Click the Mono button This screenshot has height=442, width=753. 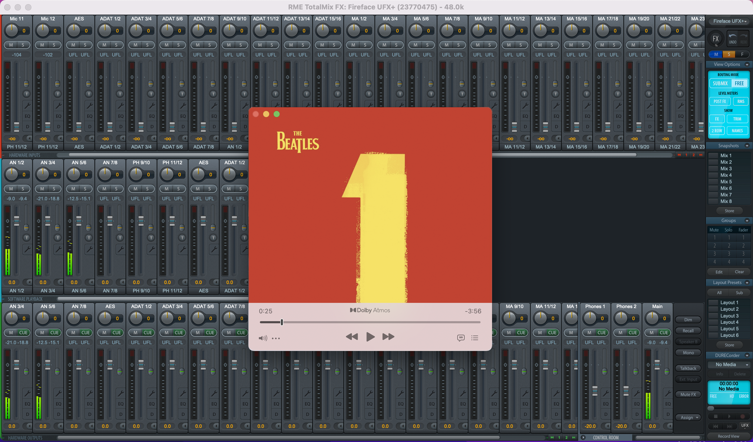(x=688, y=353)
